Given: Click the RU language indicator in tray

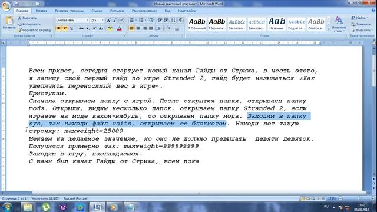Looking at the screenshot, I should click(326, 207).
